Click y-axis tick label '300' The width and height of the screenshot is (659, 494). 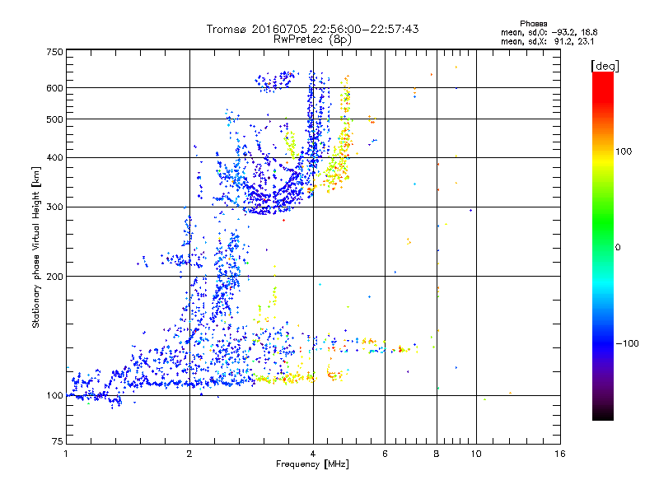(54, 207)
